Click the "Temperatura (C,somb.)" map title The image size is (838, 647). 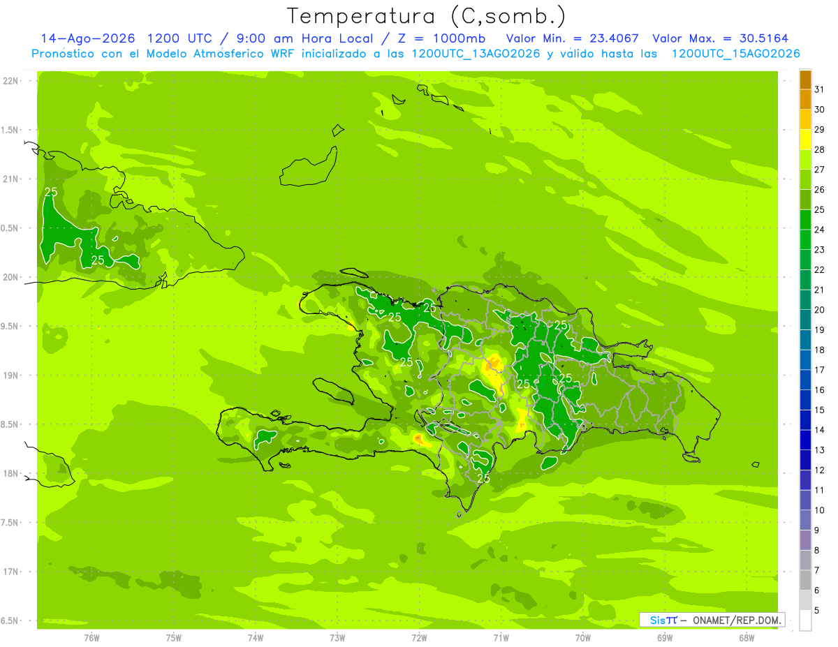[x=426, y=16]
